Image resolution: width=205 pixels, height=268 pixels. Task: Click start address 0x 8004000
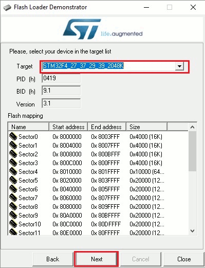point(67,146)
